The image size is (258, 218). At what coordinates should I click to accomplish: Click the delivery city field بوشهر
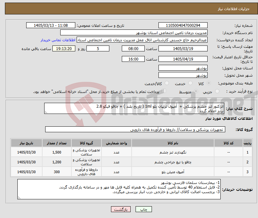183,75
